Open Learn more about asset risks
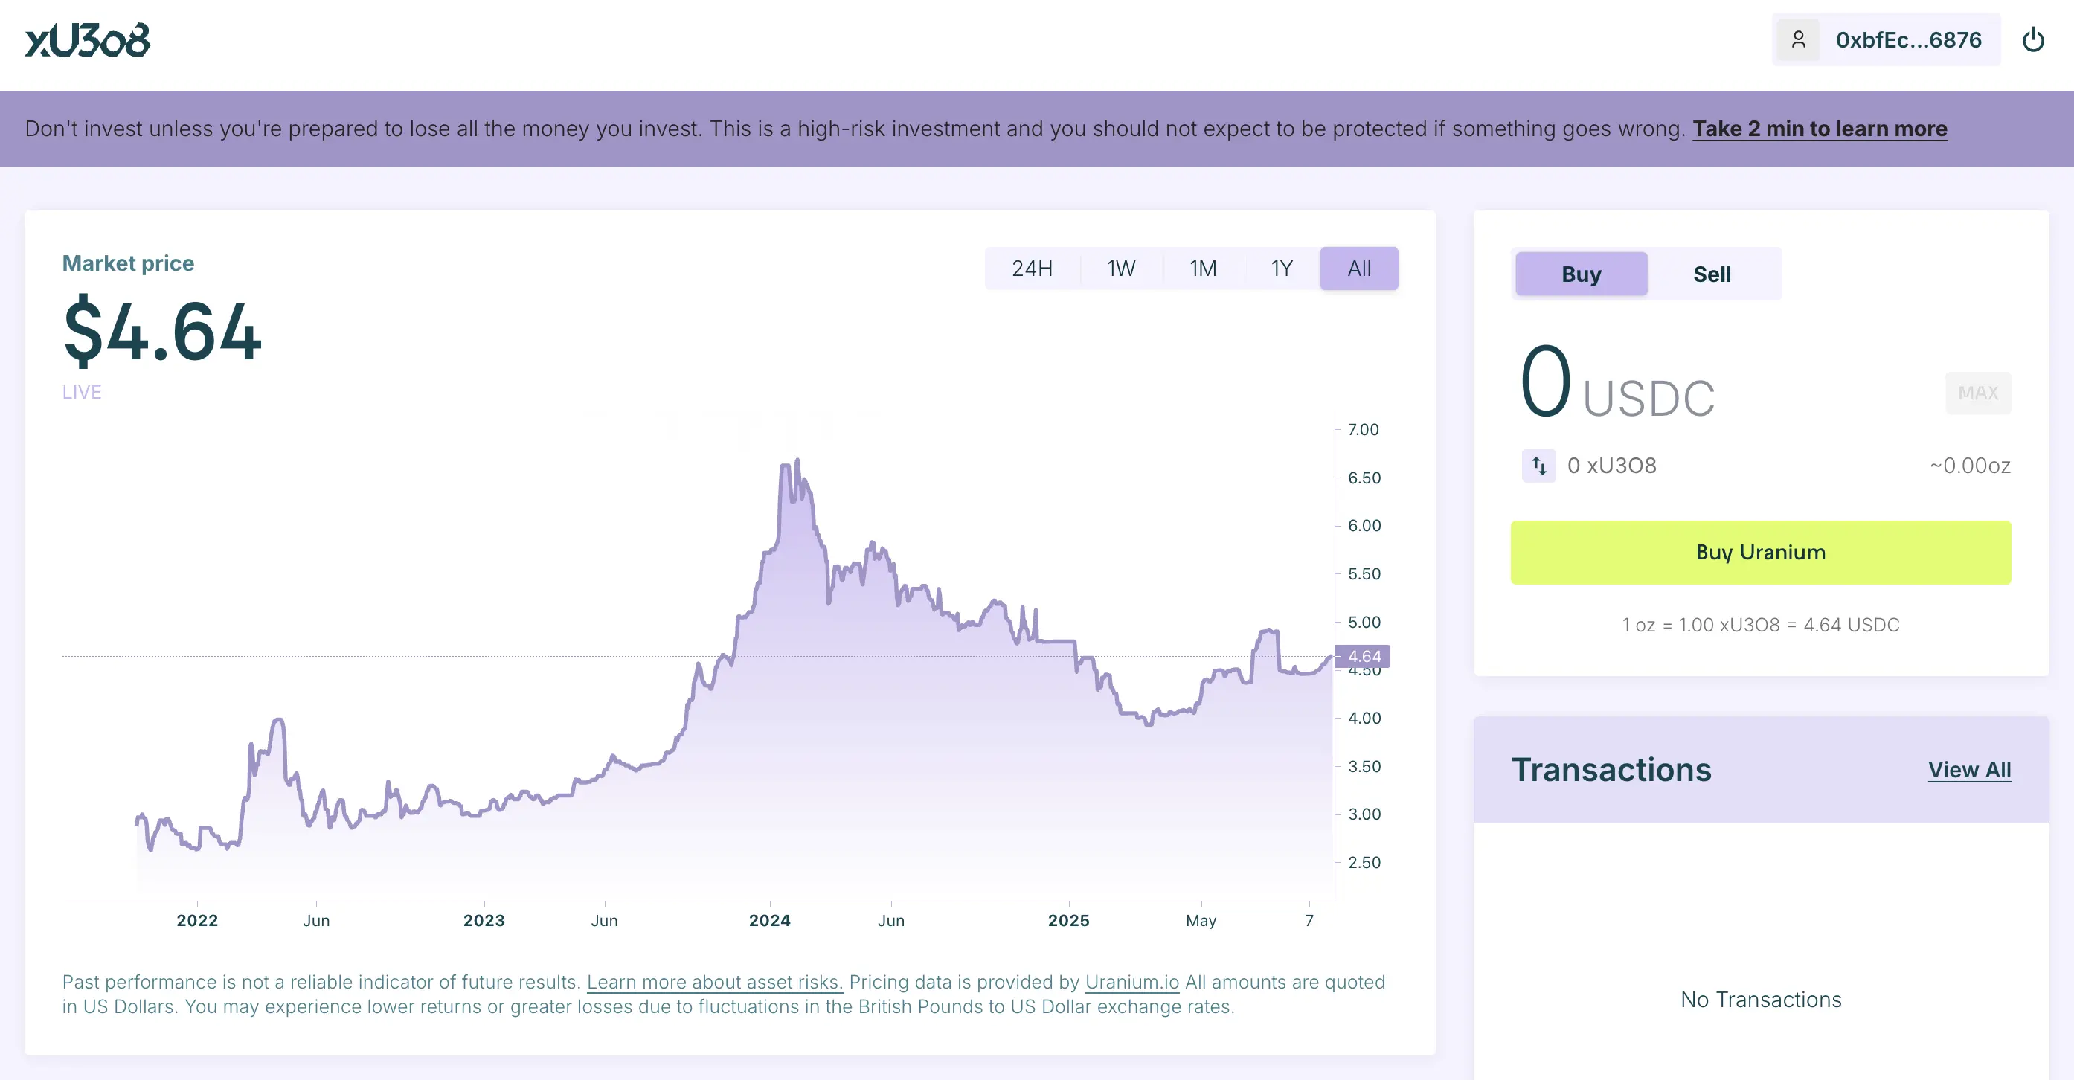 [x=714, y=982]
